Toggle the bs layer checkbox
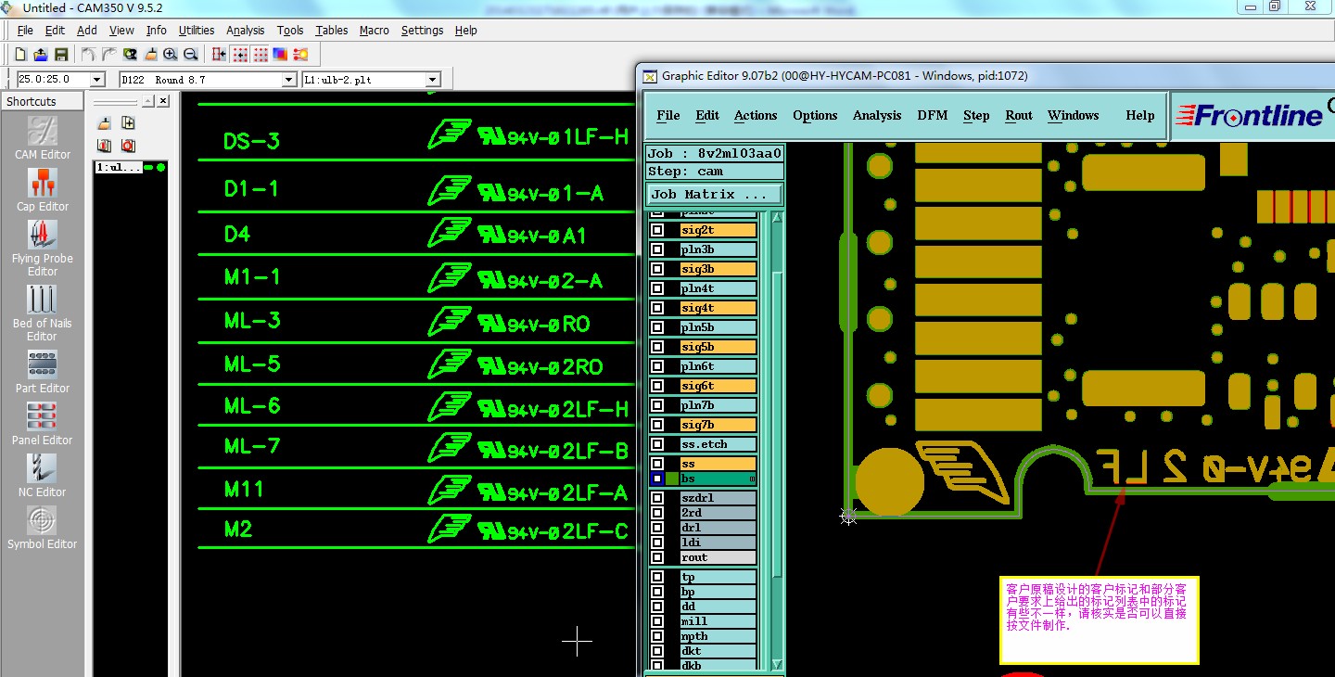 click(x=657, y=479)
